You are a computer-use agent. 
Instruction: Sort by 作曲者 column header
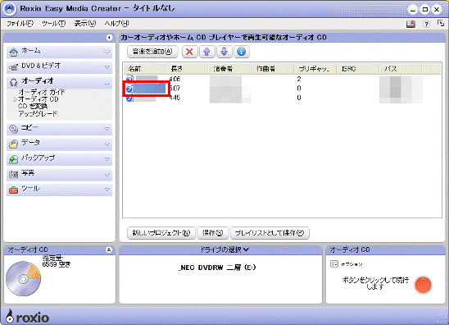(x=272, y=69)
